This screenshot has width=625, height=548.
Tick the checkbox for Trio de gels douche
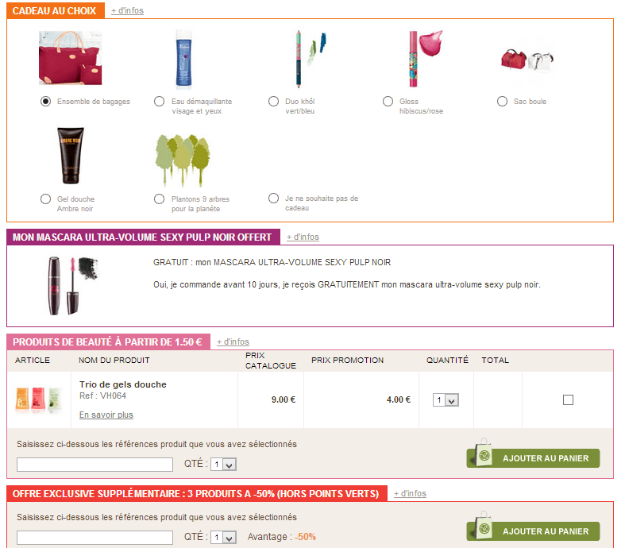(568, 399)
